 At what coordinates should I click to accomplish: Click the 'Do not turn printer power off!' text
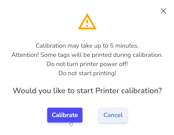click(87, 64)
